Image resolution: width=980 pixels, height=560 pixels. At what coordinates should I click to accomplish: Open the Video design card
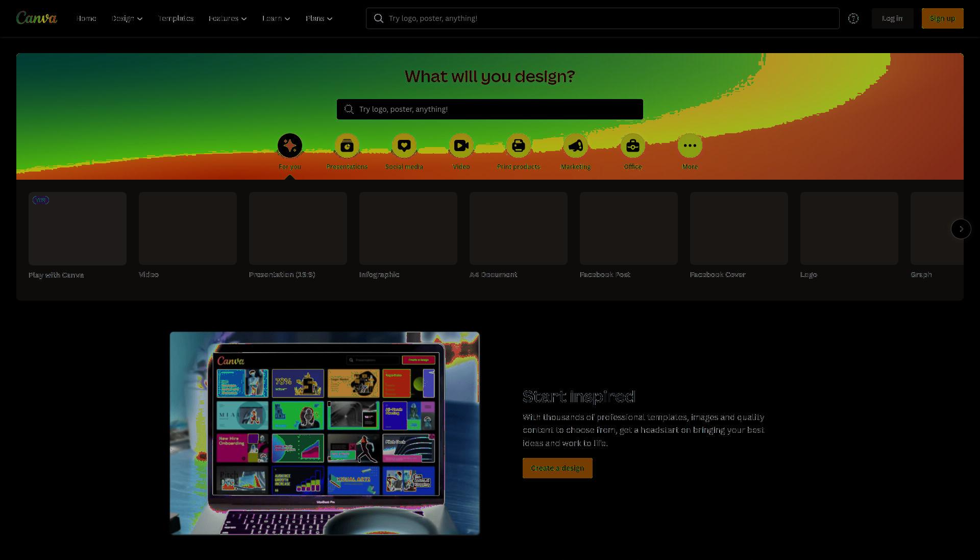pos(188,228)
